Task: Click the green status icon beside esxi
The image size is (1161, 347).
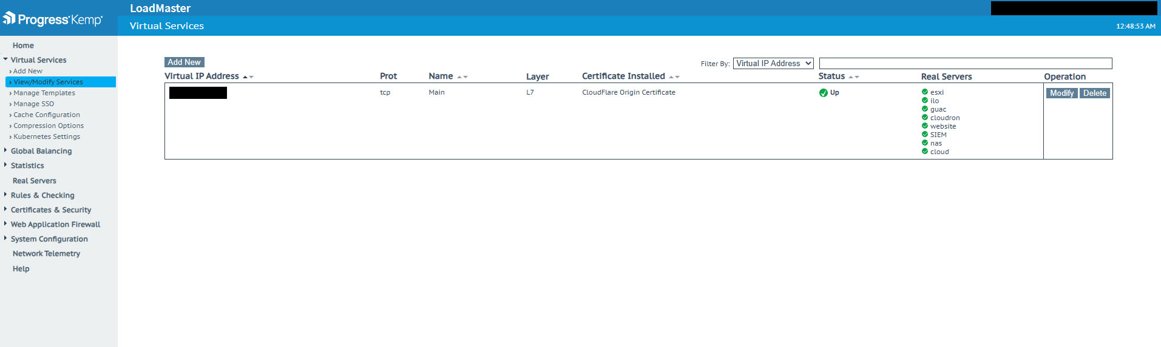Action: (925, 92)
